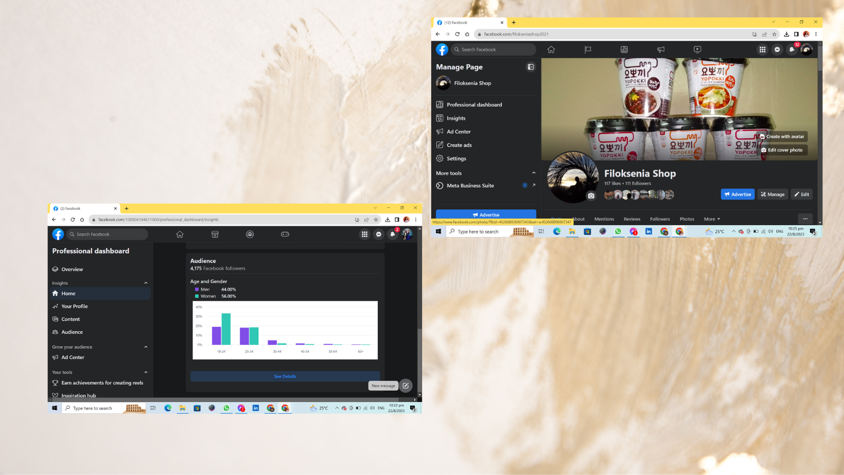Click the Advertise button in Manage Page sidebar
Screen dimensions: 844x475
coord(486,215)
